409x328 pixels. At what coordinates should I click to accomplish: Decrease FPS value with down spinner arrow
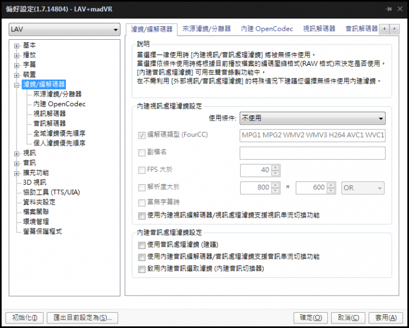click(x=276, y=173)
